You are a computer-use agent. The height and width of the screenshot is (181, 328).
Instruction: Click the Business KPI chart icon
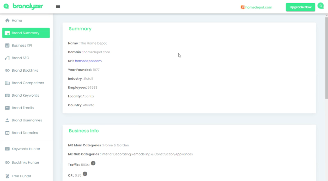(x=7, y=45)
